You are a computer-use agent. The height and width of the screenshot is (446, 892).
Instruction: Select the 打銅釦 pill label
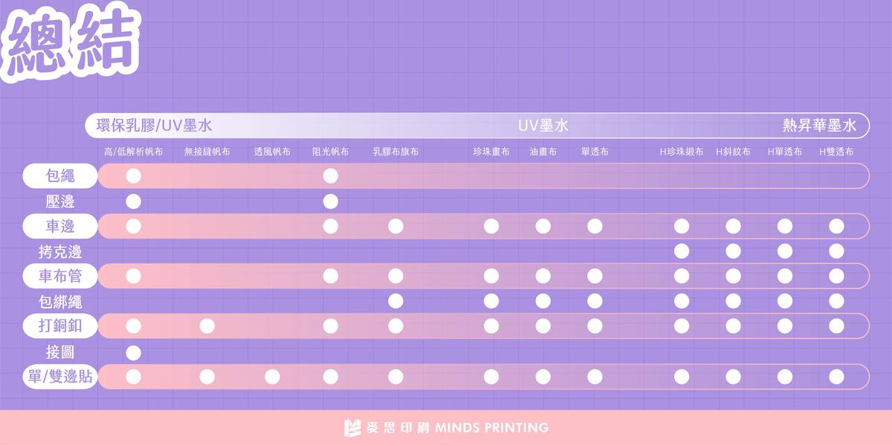[x=59, y=326]
